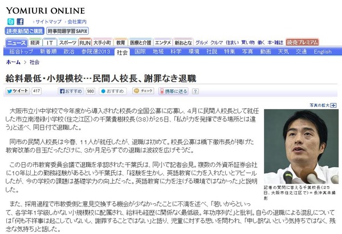Click the mixi チェック button
The image size is (342, 234).
(143, 91)
